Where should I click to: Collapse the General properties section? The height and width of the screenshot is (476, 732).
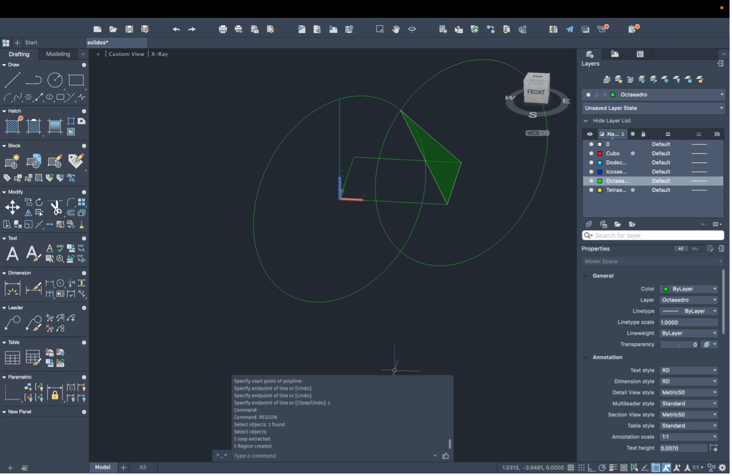coord(585,276)
